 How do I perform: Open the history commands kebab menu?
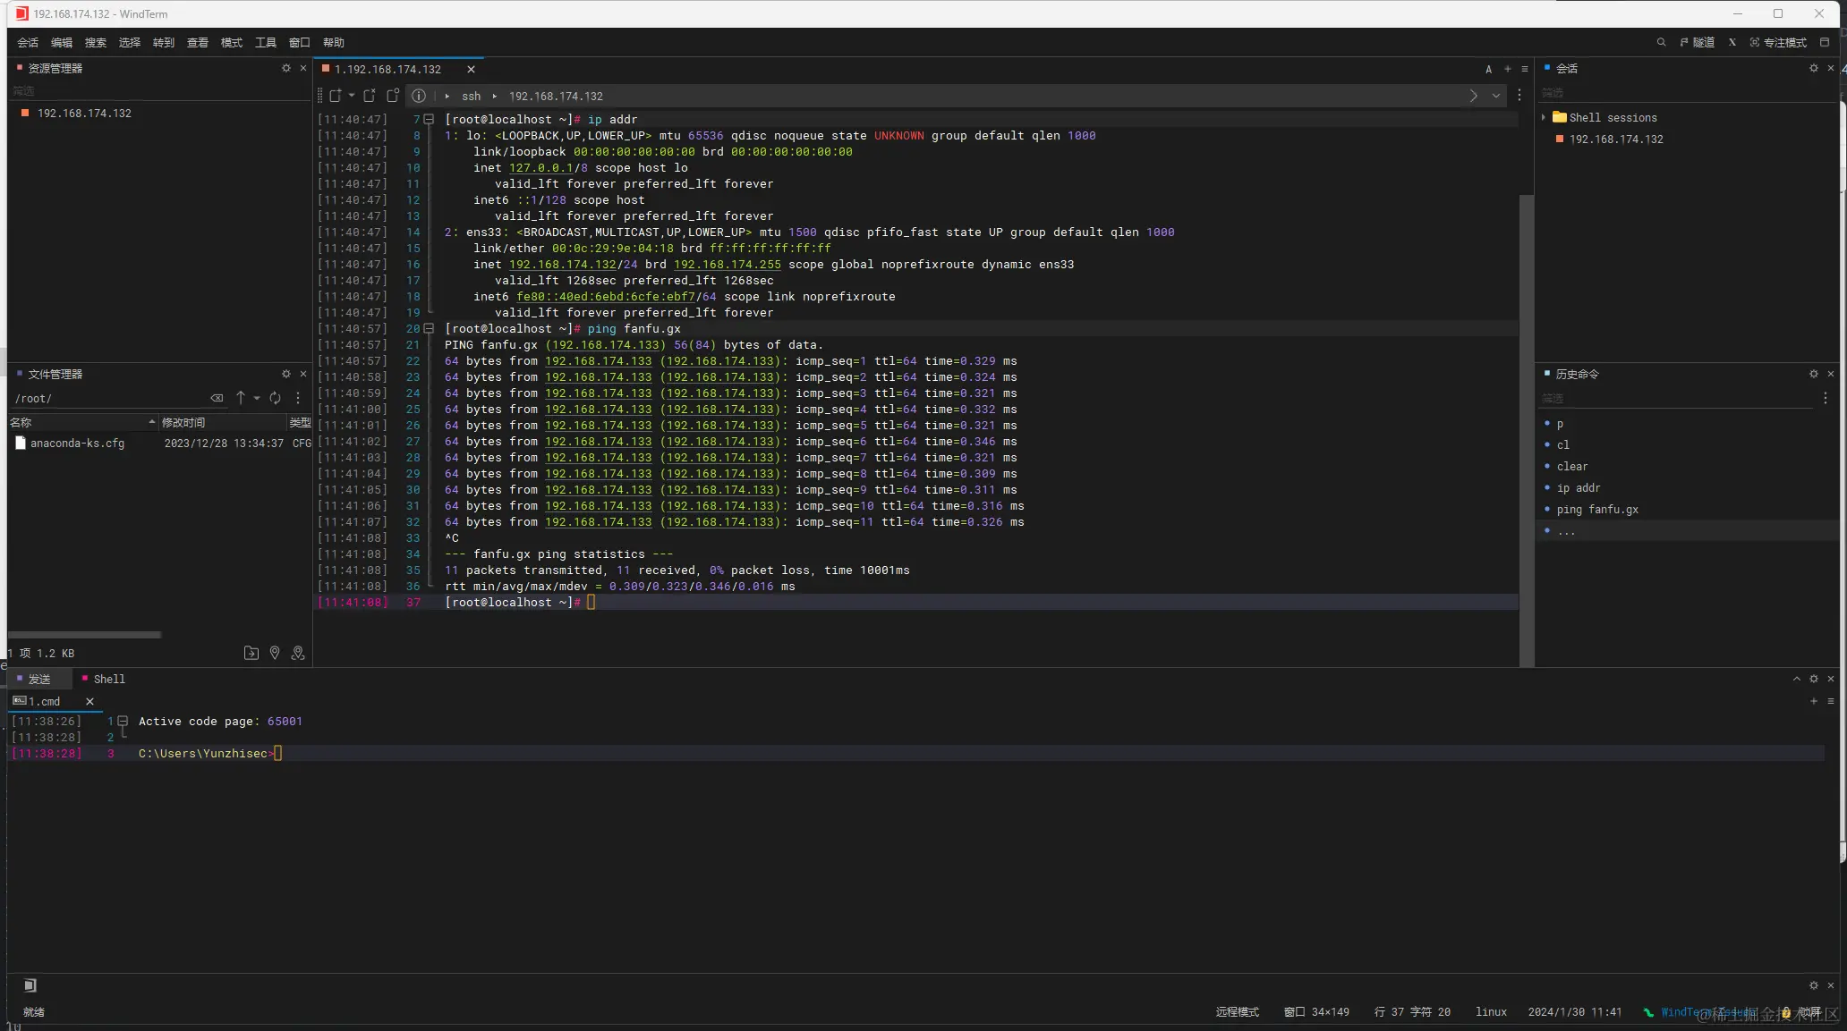[1826, 398]
